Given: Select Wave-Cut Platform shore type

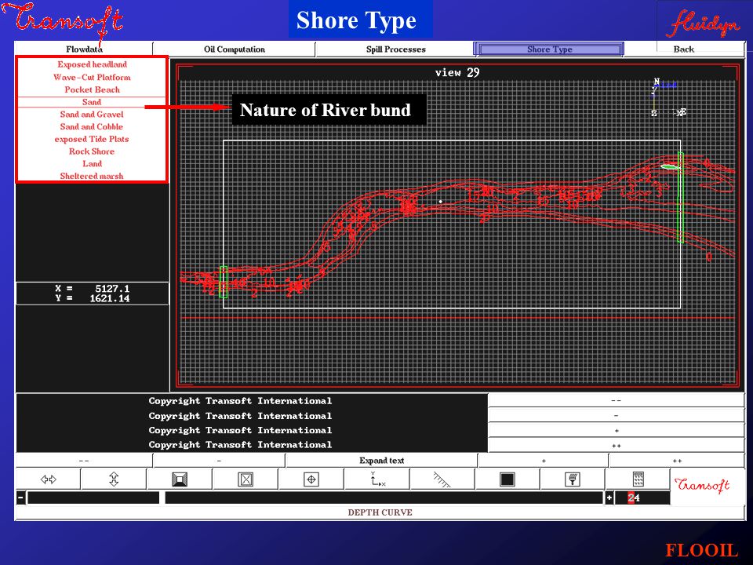Looking at the screenshot, I should tap(93, 77).
